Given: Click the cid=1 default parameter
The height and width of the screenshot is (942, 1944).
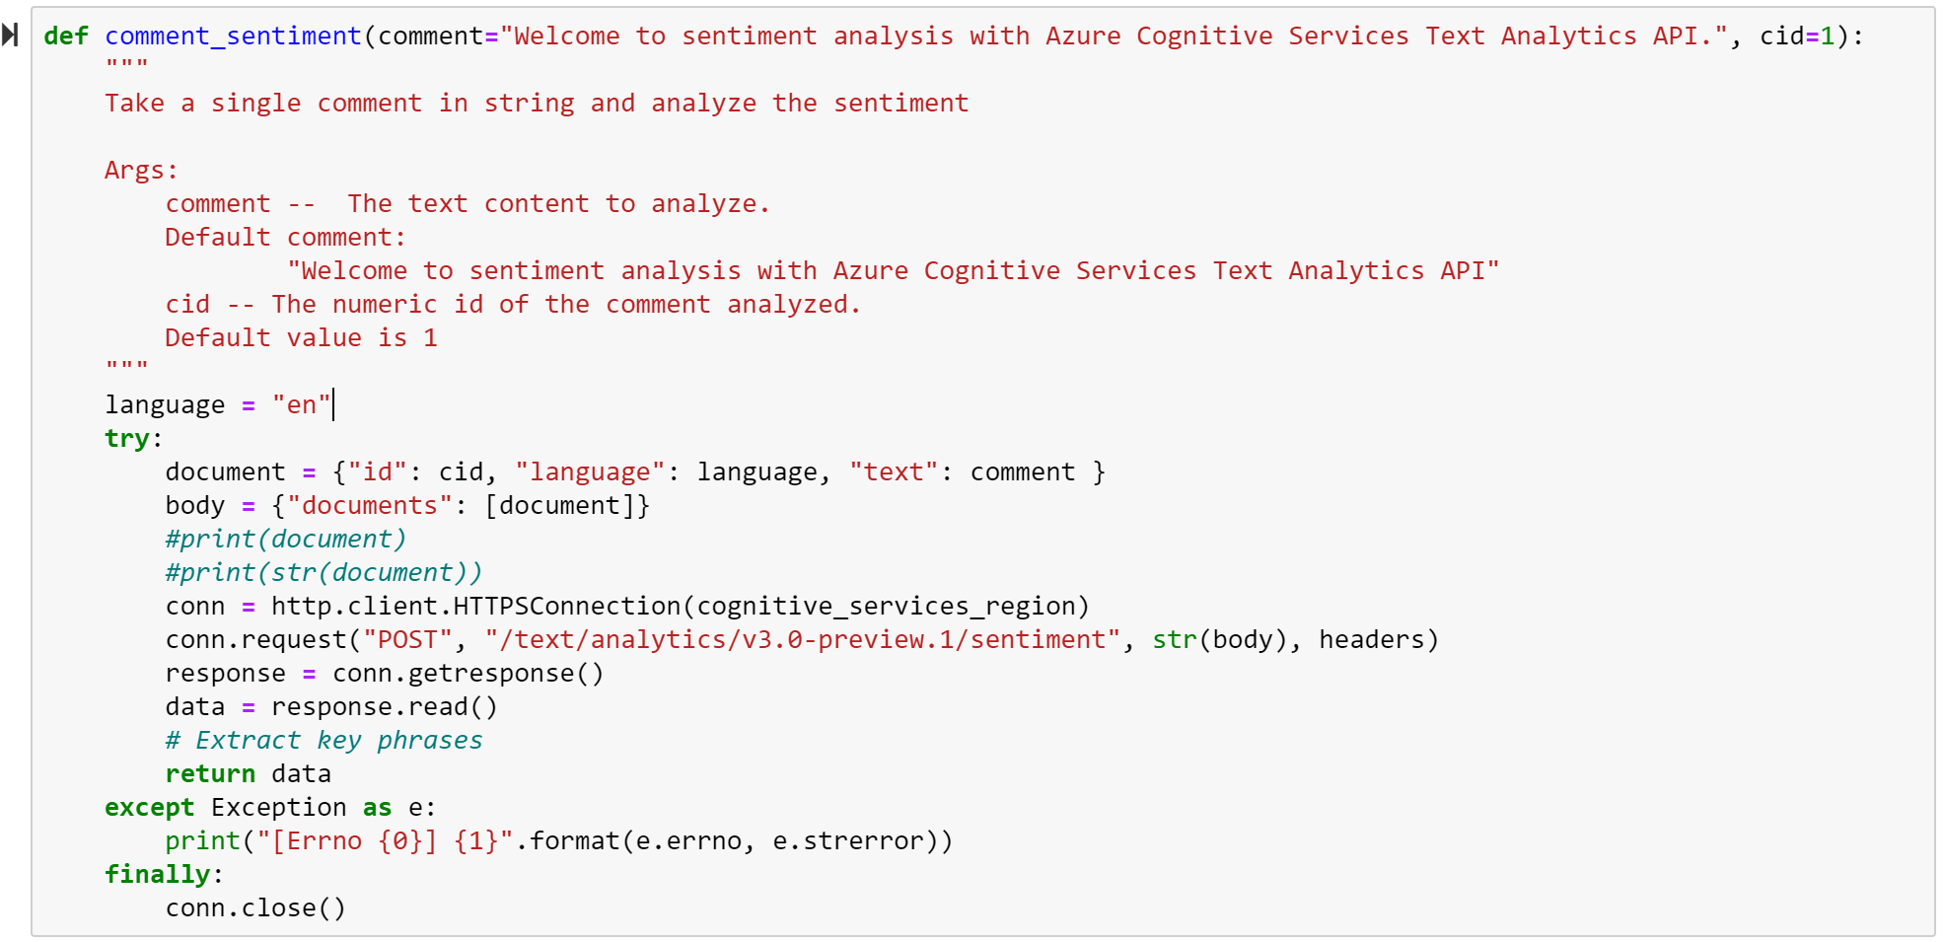Looking at the screenshot, I should 1797,36.
